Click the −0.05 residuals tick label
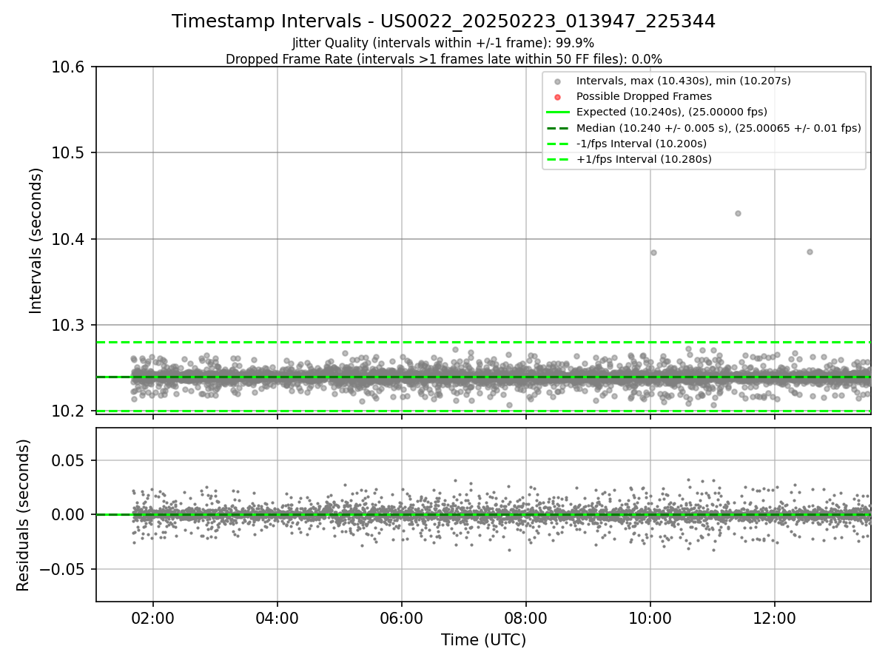The image size is (888, 666). [64, 569]
